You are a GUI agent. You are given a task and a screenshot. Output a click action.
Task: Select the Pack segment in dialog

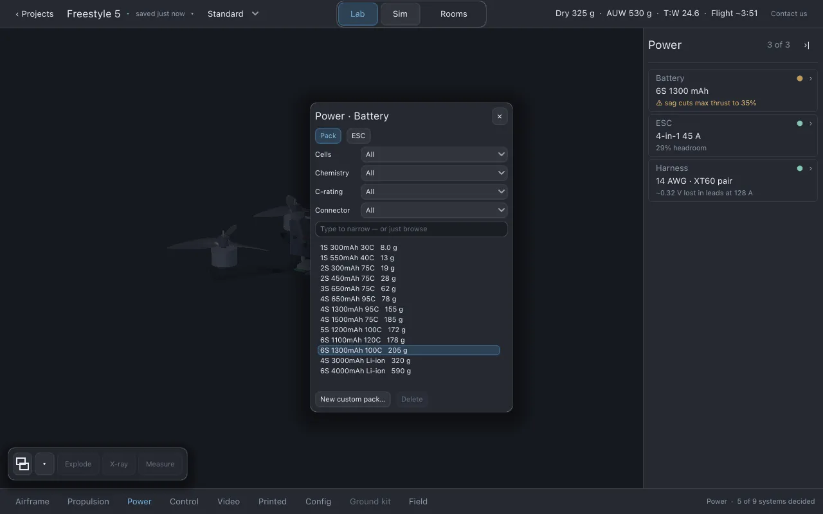pos(328,136)
